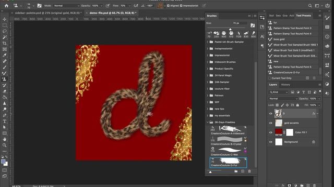Open the Character panel icon
Screen dimensions: 334x187
coord(262,36)
